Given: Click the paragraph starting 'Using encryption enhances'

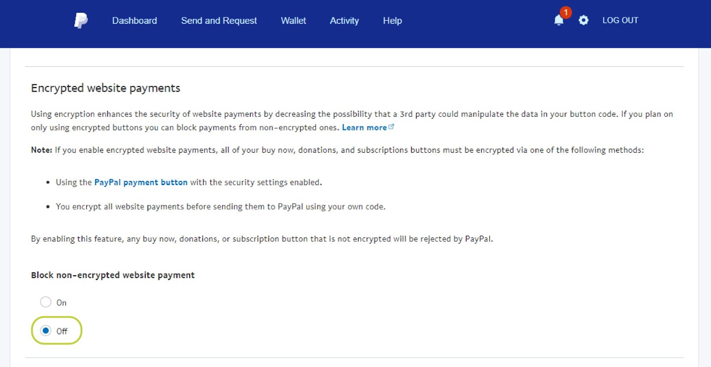Looking at the screenshot, I should [x=352, y=121].
